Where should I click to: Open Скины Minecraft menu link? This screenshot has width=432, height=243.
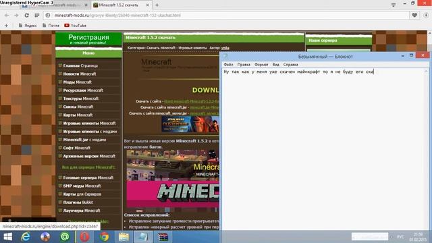pyautogui.click(x=78, y=107)
